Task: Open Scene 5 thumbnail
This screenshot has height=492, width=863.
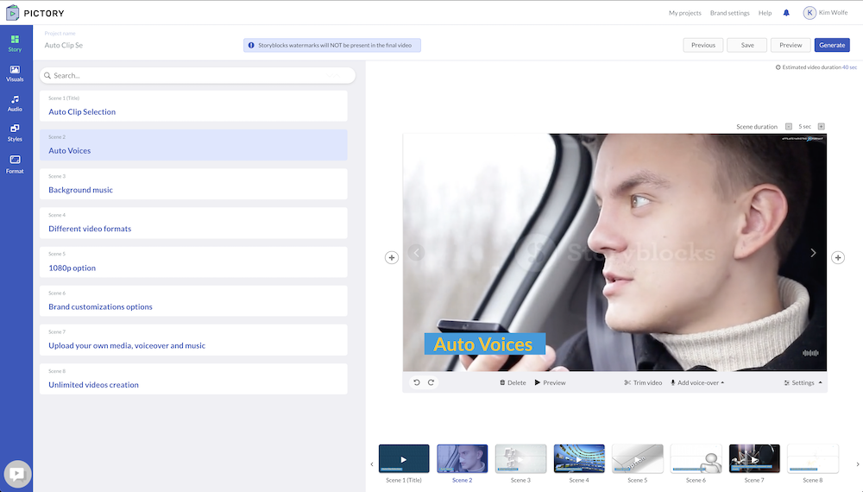Action: tap(638, 459)
